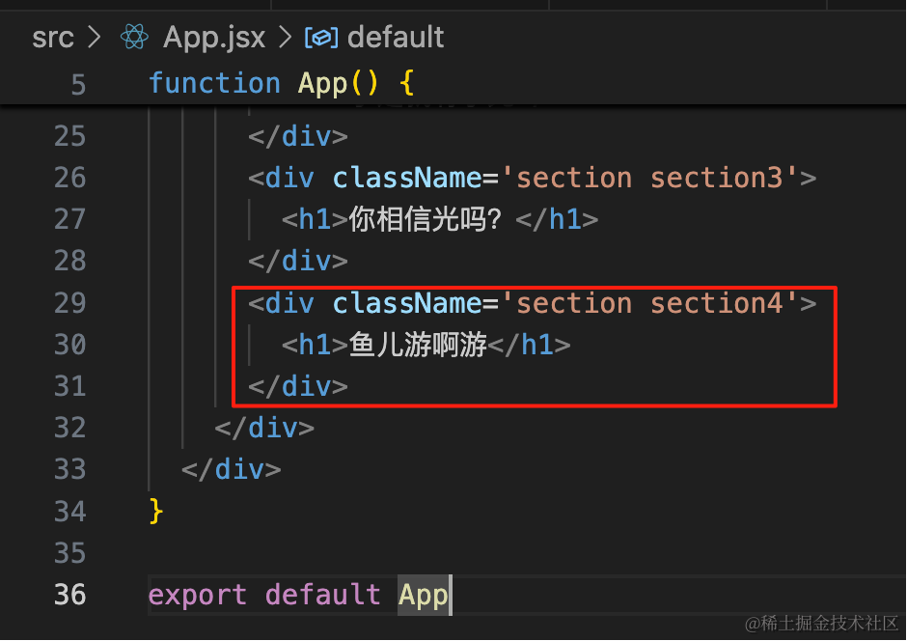This screenshot has width=907, height=641.
Task: Click line number 27 in gutter
Action: pos(70,219)
